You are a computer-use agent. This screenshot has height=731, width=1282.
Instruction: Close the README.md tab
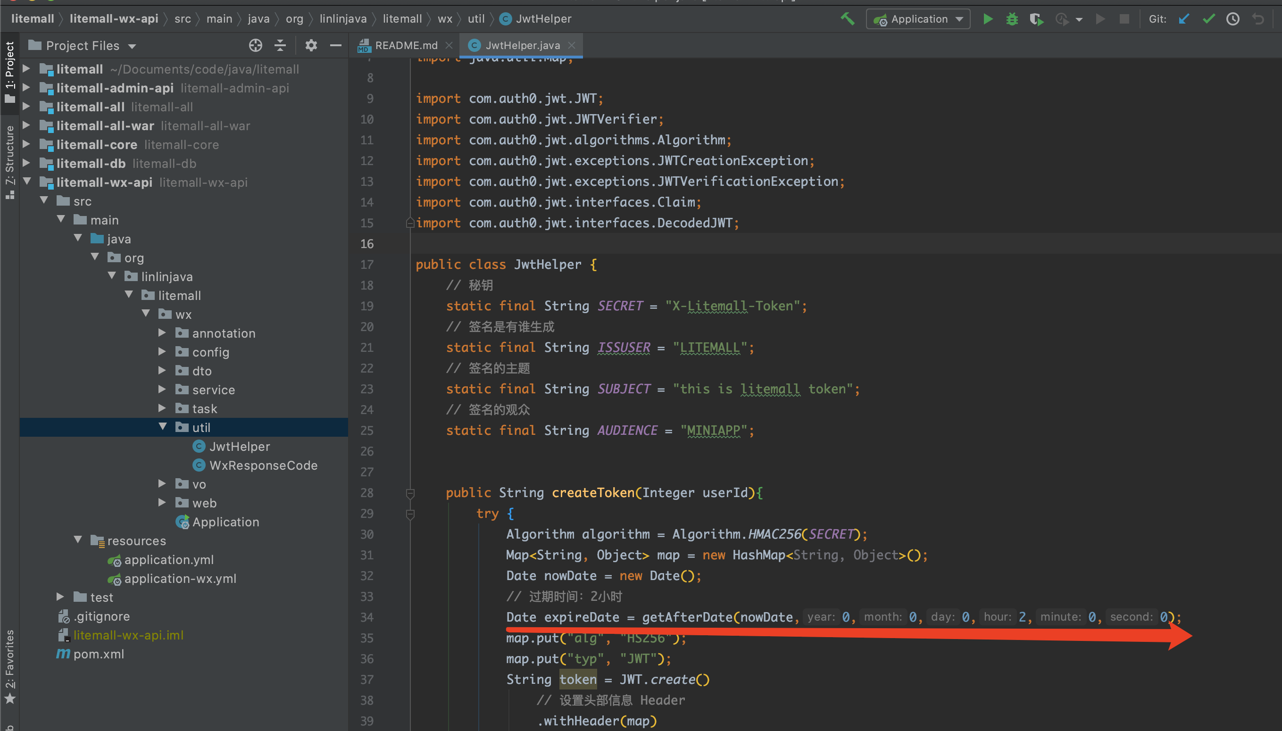(x=449, y=46)
